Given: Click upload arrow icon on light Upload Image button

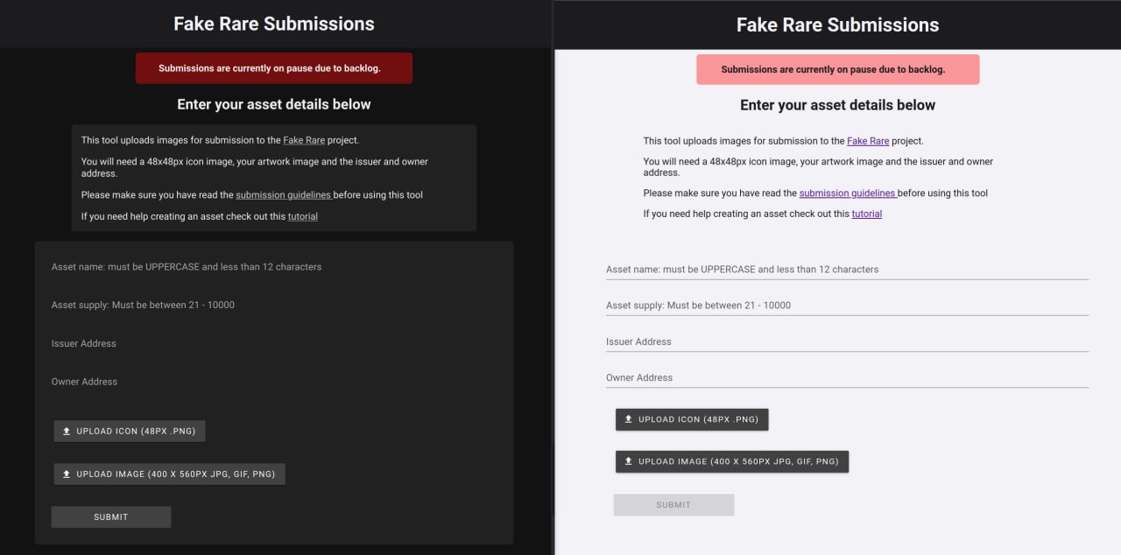Looking at the screenshot, I should pyautogui.click(x=628, y=461).
